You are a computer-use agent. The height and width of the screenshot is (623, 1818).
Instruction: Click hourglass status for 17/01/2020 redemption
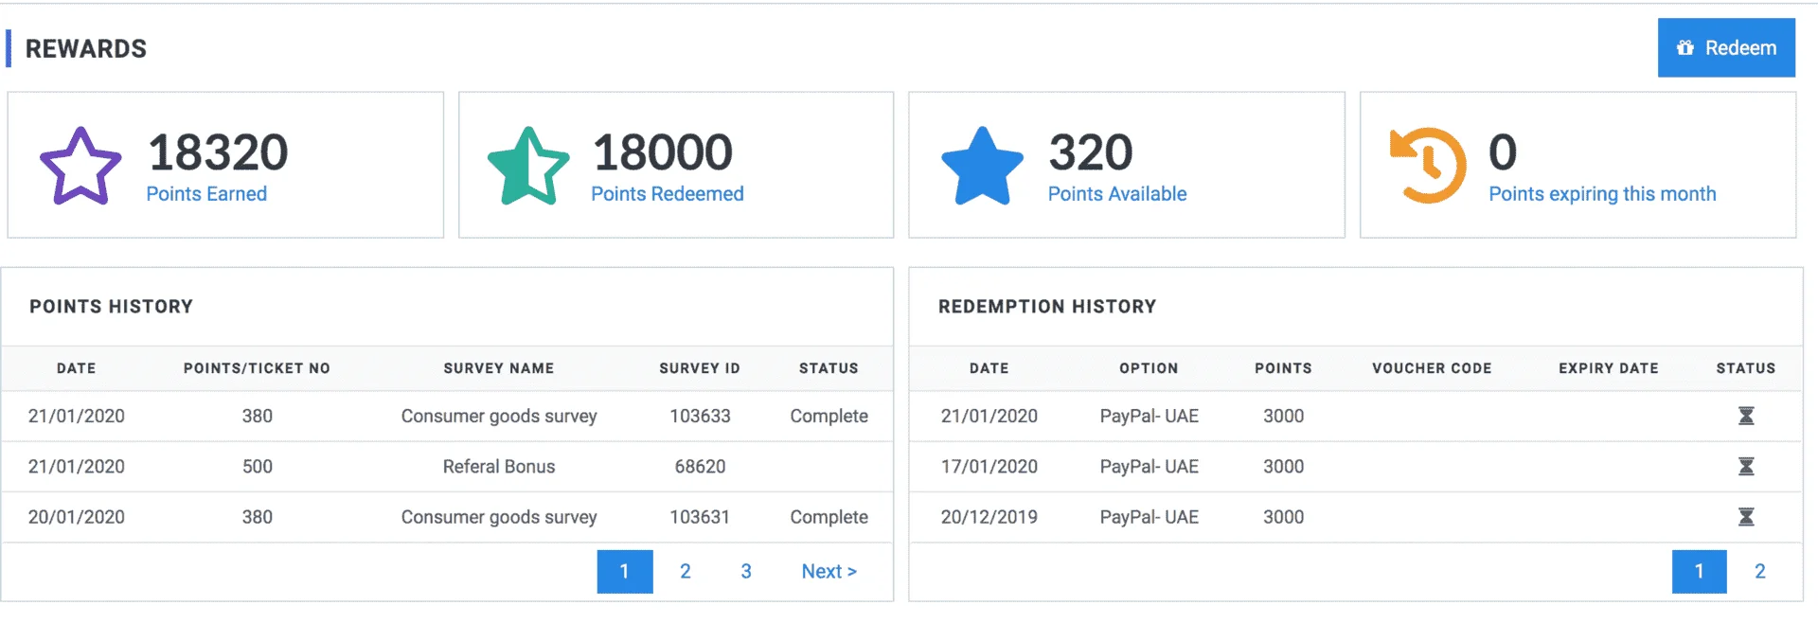1746,466
